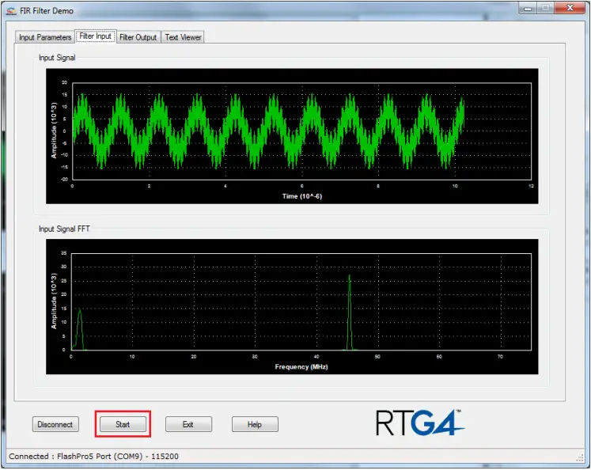Image resolution: width=591 pixels, height=470 pixels.
Task: Select the Filter Input tab
Action: 95,36
